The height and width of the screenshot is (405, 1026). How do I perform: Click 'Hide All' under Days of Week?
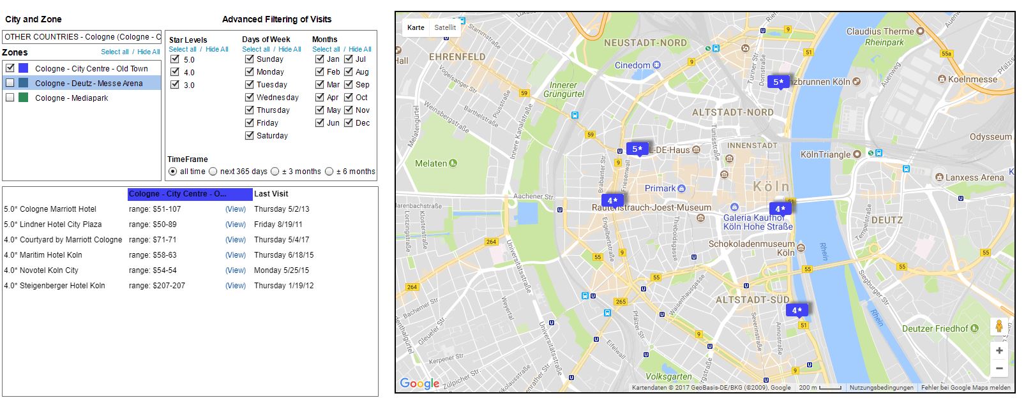click(x=290, y=49)
